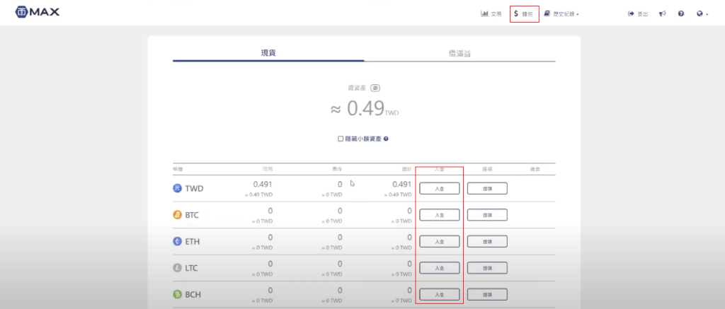Click the BCH Bitcoin Cash icon
The width and height of the screenshot is (725, 309).
coord(177,294)
